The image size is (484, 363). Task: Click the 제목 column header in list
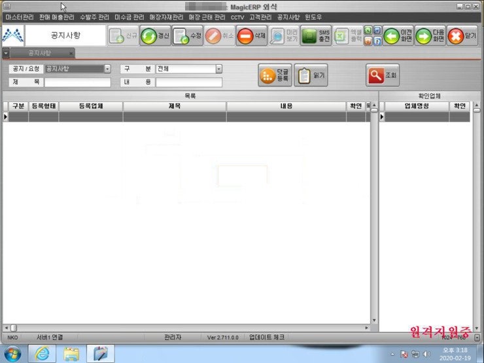pos(175,106)
